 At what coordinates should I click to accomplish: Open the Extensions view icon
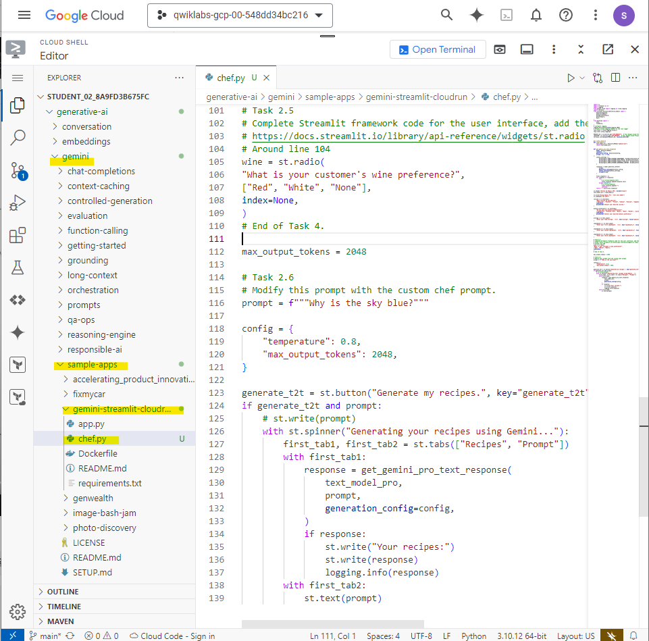point(18,235)
